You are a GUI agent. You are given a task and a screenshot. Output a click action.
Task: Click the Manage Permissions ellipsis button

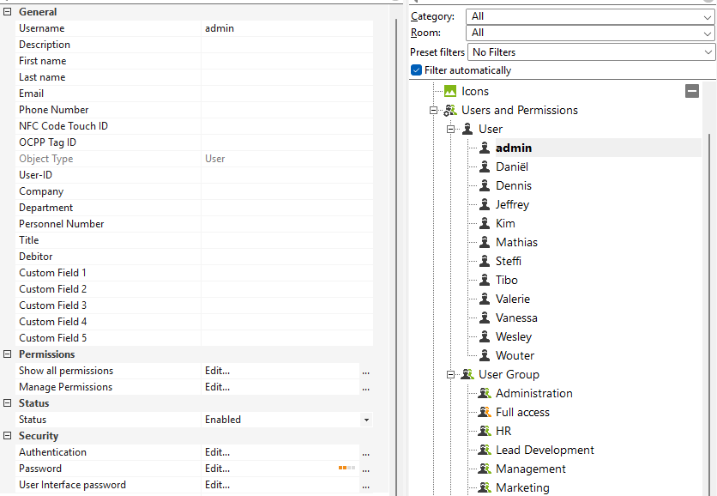click(x=366, y=388)
